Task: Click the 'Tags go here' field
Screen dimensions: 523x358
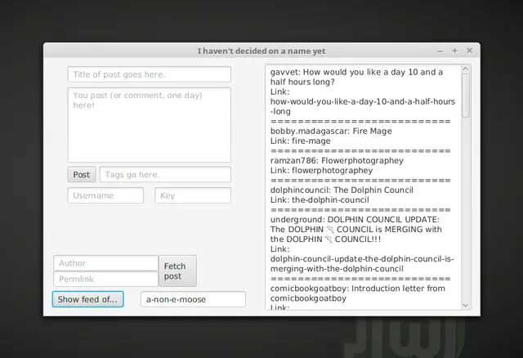Action: click(165, 174)
